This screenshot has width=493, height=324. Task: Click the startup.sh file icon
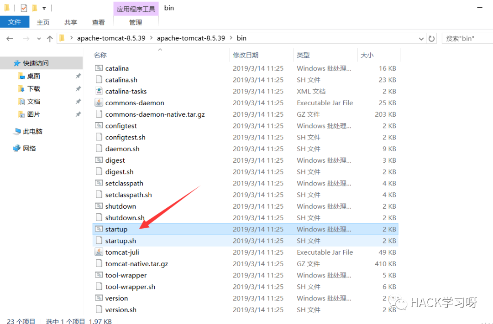tap(99, 241)
